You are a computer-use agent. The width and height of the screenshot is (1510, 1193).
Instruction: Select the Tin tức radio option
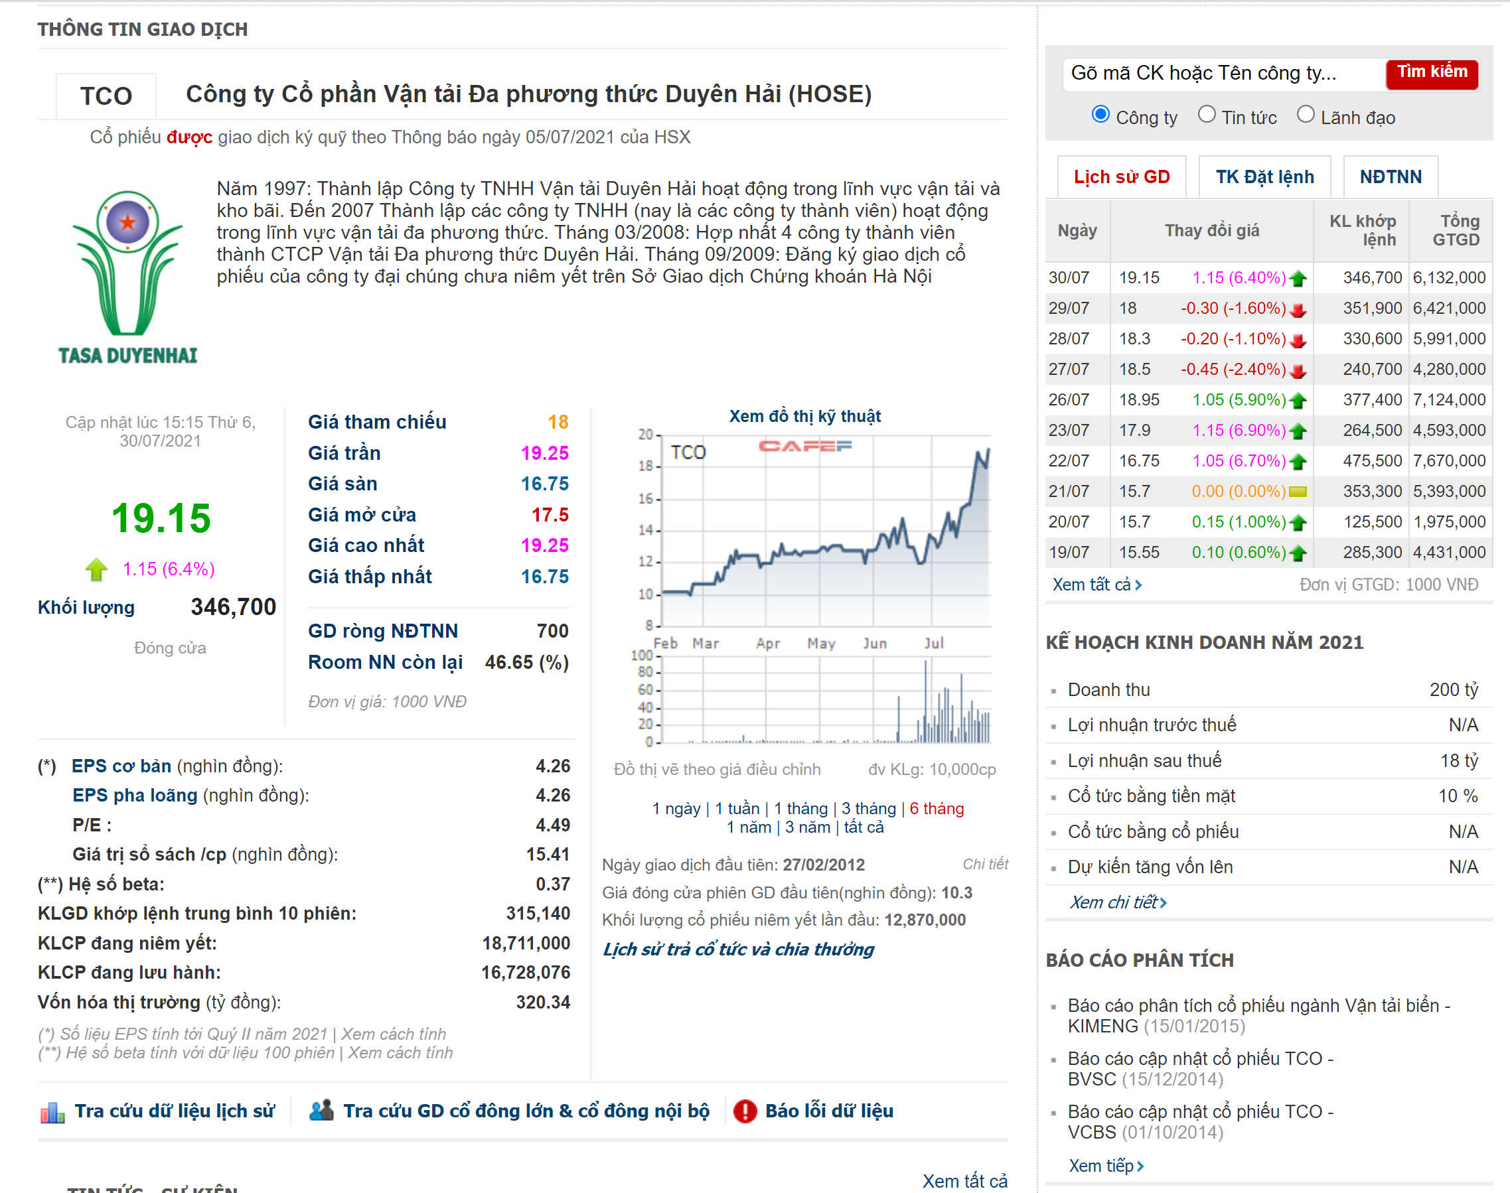click(x=1207, y=115)
